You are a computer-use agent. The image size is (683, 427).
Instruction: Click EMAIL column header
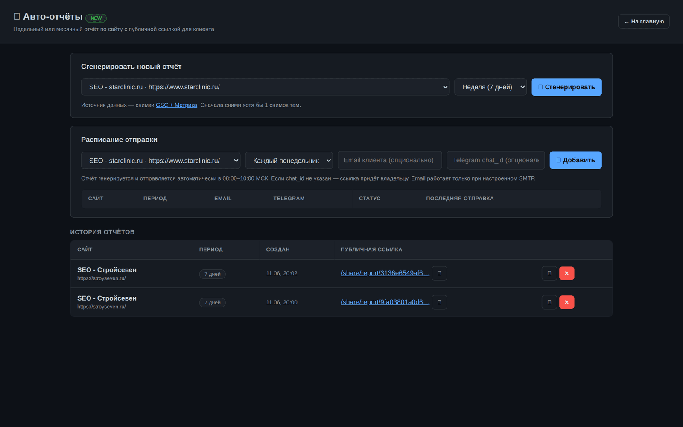[x=223, y=199]
